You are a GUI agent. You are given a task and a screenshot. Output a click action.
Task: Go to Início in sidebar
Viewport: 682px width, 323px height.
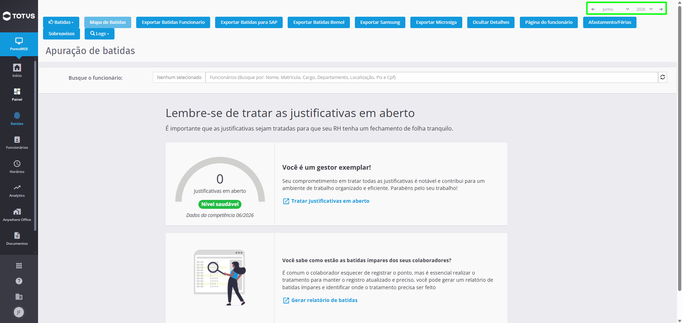pos(17,70)
